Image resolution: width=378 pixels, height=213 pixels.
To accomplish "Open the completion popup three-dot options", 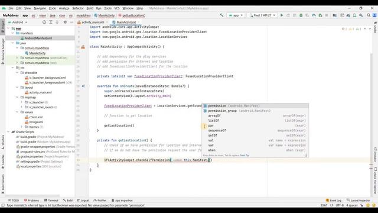I will click(x=306, y=155).
